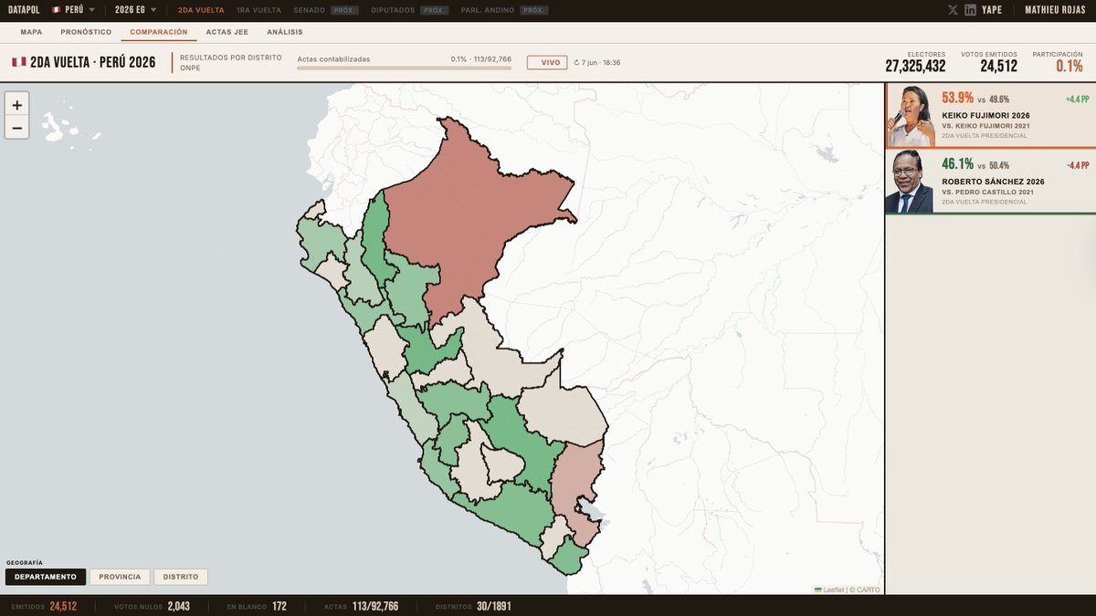Open the CARTO attribution link
1096x616 pixels.
867,590
